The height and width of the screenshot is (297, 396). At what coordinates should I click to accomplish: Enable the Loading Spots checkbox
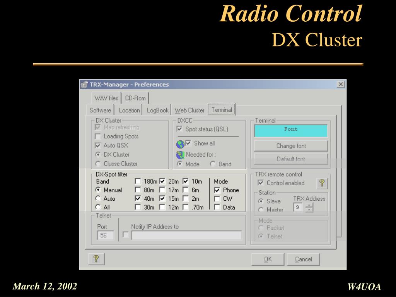tap(98, 137)
